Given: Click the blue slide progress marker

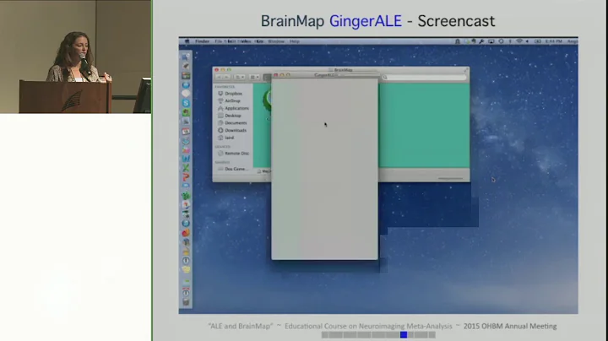Looking at the screenshot, I should pos(404,334).
